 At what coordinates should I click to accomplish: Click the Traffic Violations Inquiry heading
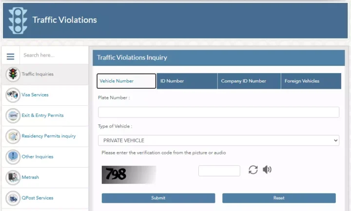[132, 58]
